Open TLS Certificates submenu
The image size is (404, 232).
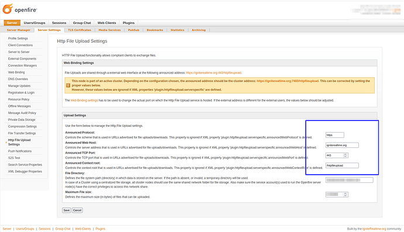coord(80,30)
